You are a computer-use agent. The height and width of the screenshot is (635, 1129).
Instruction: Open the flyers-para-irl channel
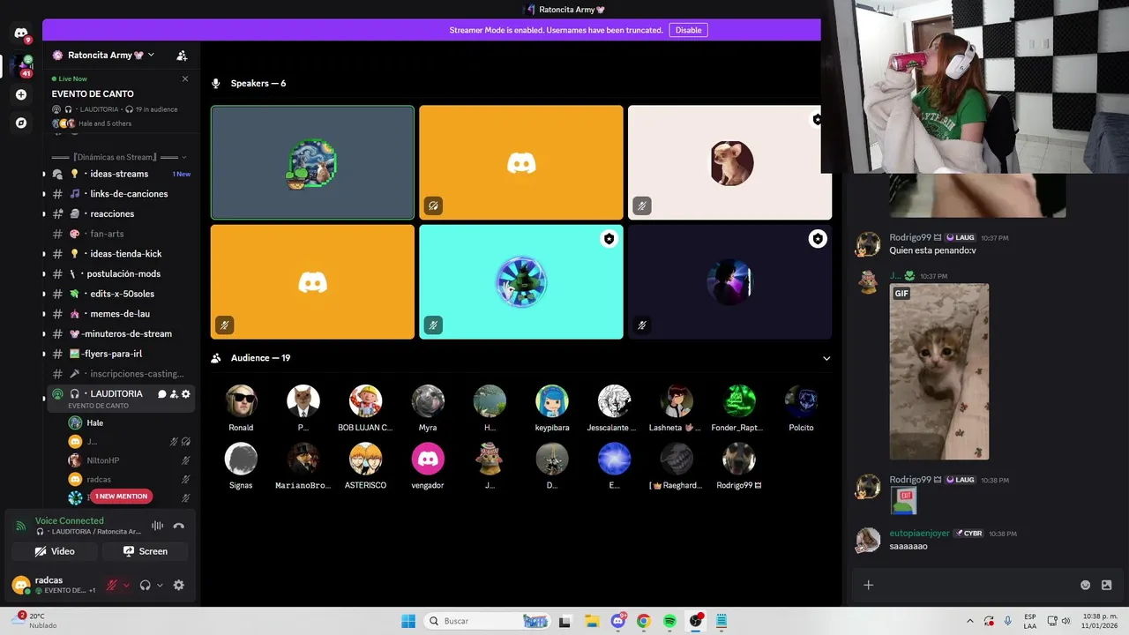121,354
